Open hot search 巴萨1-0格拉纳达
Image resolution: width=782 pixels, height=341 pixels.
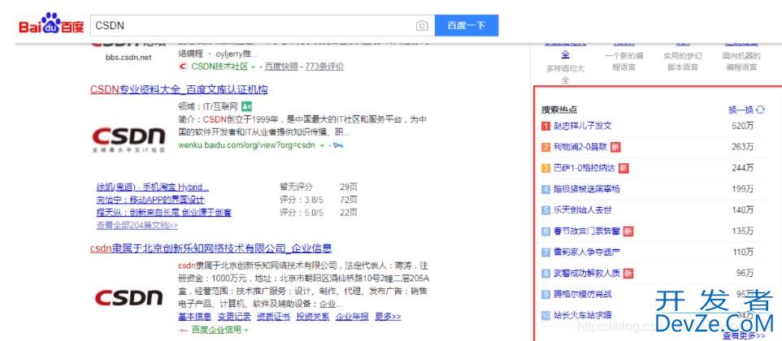tap(584, 168)
